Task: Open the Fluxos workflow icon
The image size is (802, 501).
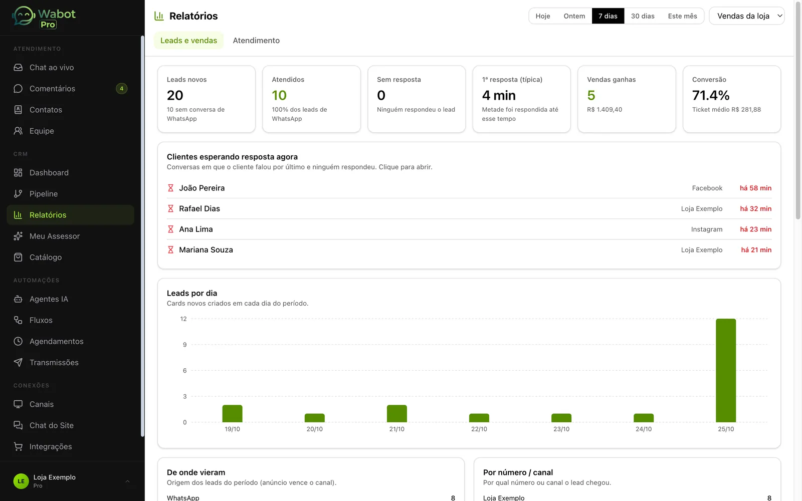Action: tap(18, 320)
